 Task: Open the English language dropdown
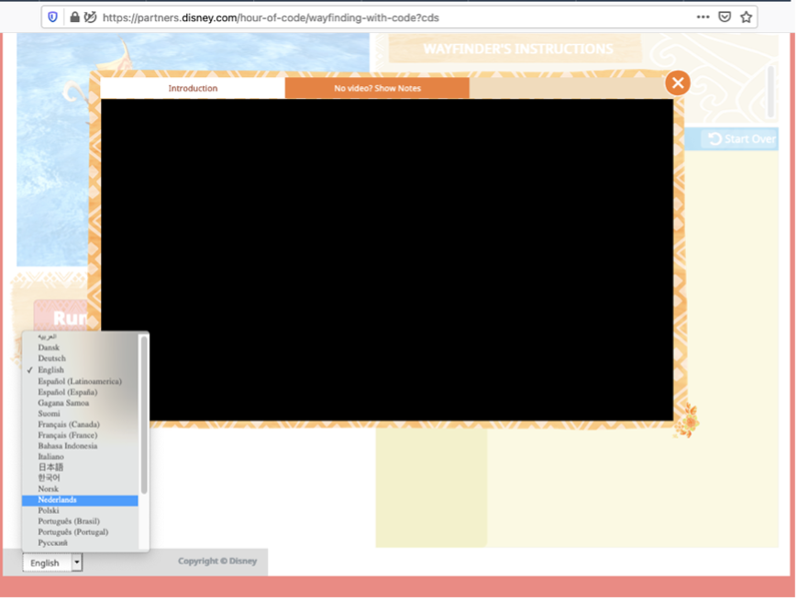[52, 563]
